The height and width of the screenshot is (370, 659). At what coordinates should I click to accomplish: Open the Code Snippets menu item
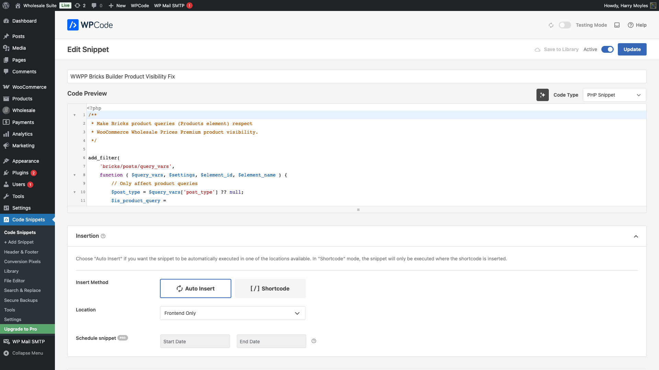28,220
